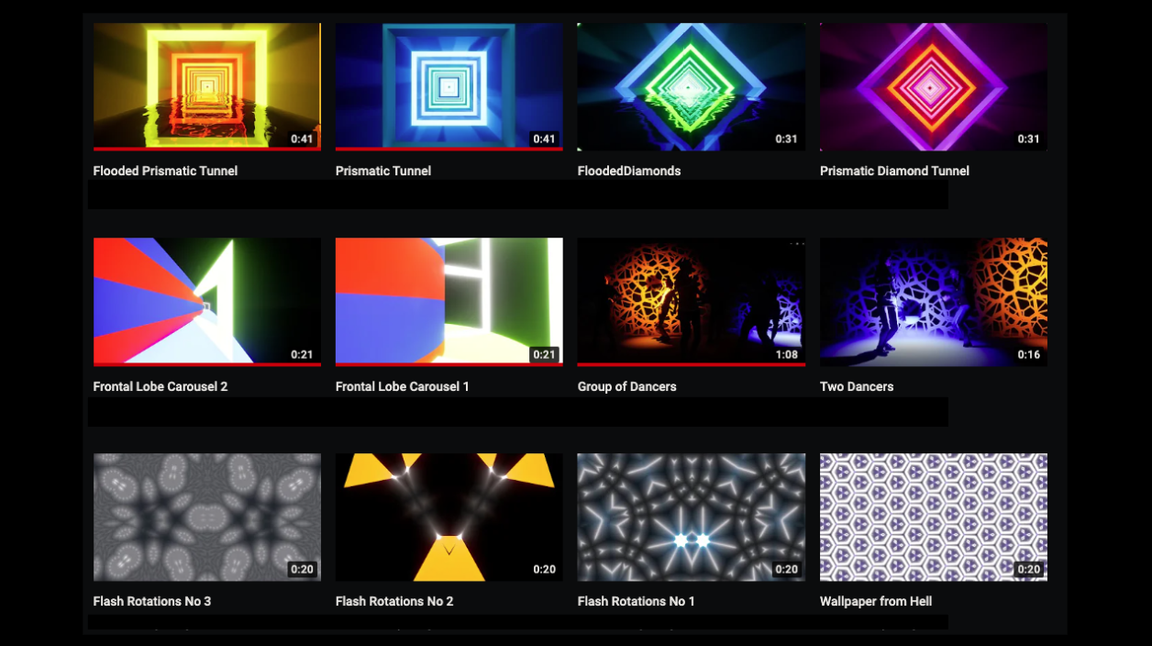Play the FloodedDiamonds video
The width and height of the screenshot is (1152, 646).
[691, 85]
